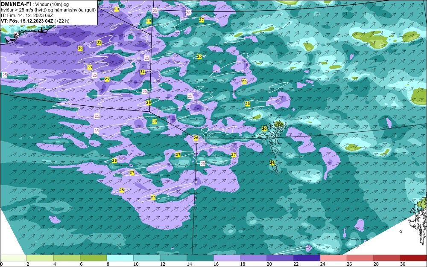Click the teal 12–14 m/s legend swatch
Viewport: 427px width, 267px height.
173,258
